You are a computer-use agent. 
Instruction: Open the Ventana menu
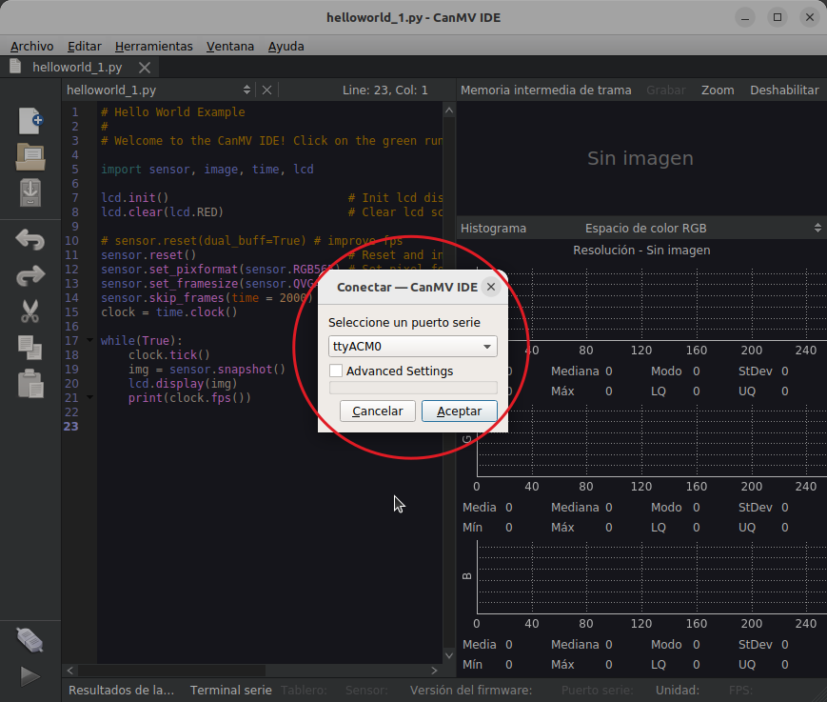[230, 47]
